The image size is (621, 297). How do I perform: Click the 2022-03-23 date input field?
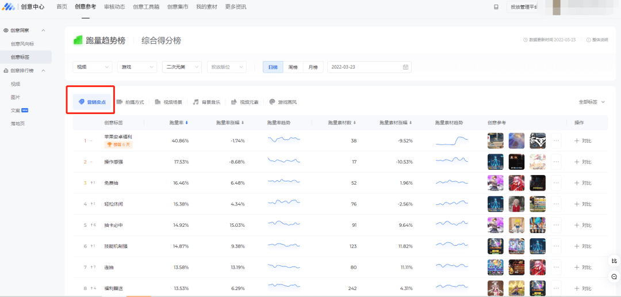pyautogui.click(x=369, y=67)
